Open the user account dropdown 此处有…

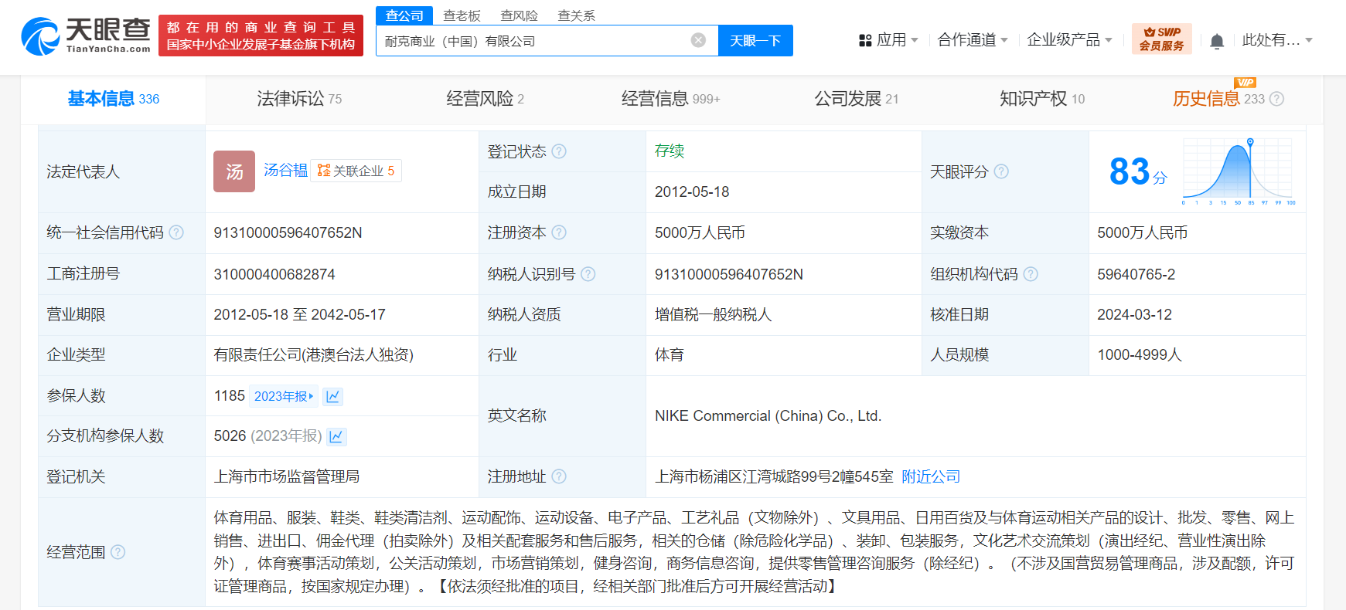pos(1276,40)
